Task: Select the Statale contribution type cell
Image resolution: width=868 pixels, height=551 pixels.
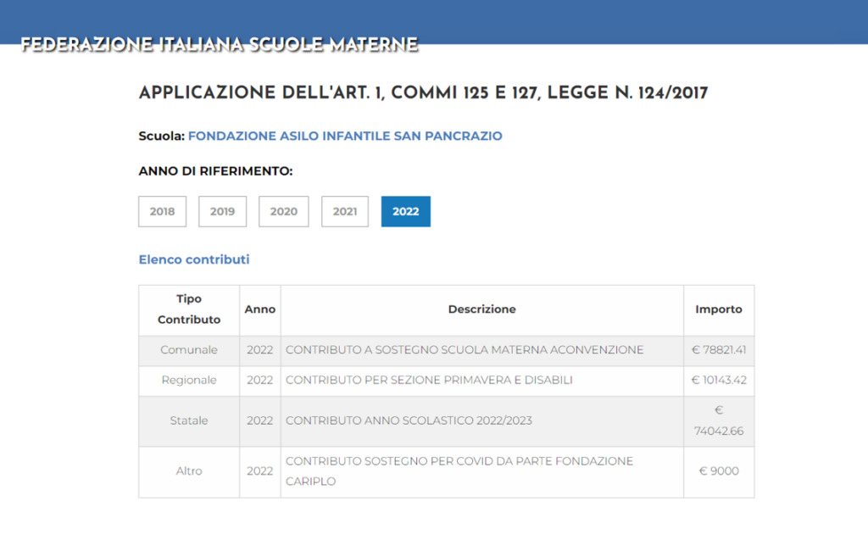Action: (x=189, y=420)
